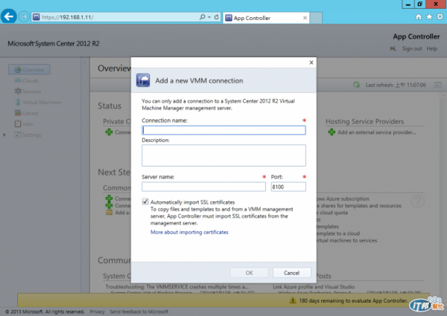Open Settings in the sidebar
447x316 pixels.
[31, 135]
